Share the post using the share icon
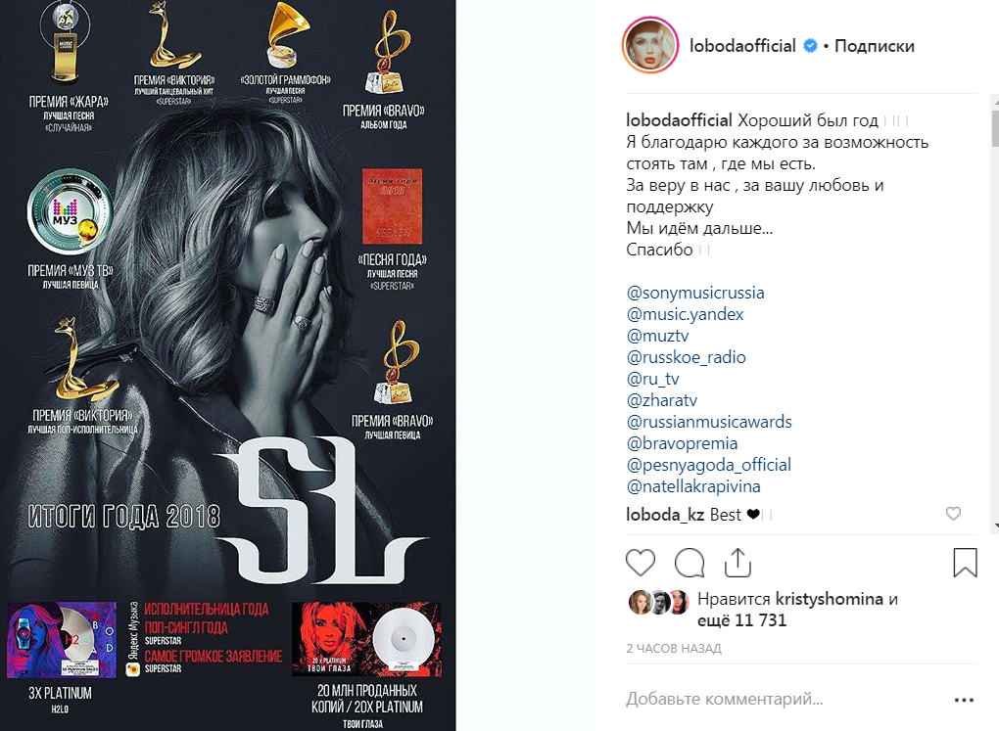 pos(737,563)
